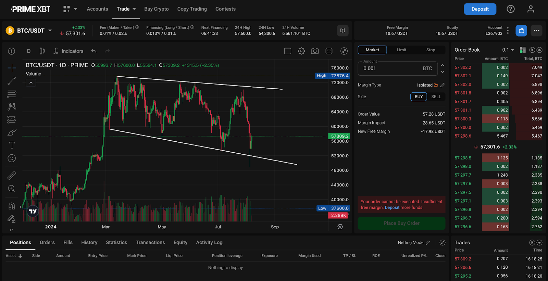Viewport: 548px width, 281px height.
Task: Collapse the Order Book panel arrow
Action: pos(539,50)
